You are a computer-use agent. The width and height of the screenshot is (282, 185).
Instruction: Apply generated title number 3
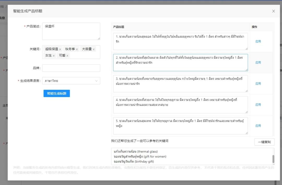258,83
